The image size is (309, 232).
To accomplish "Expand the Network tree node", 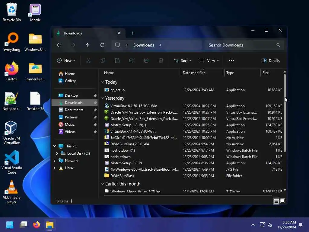I will [x=55, y=161].
